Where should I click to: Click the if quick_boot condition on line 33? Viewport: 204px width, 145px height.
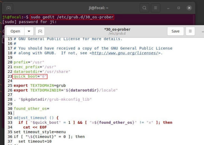point(95,122)
